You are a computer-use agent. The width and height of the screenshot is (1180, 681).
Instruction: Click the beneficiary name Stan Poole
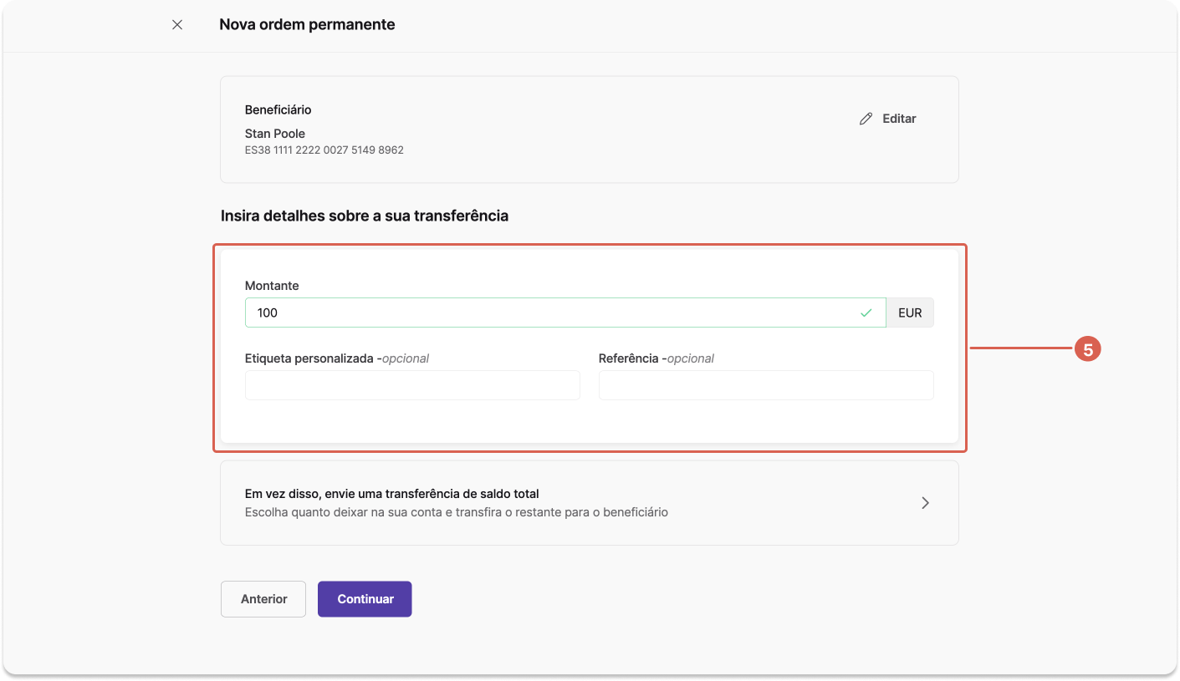(275, 134)
